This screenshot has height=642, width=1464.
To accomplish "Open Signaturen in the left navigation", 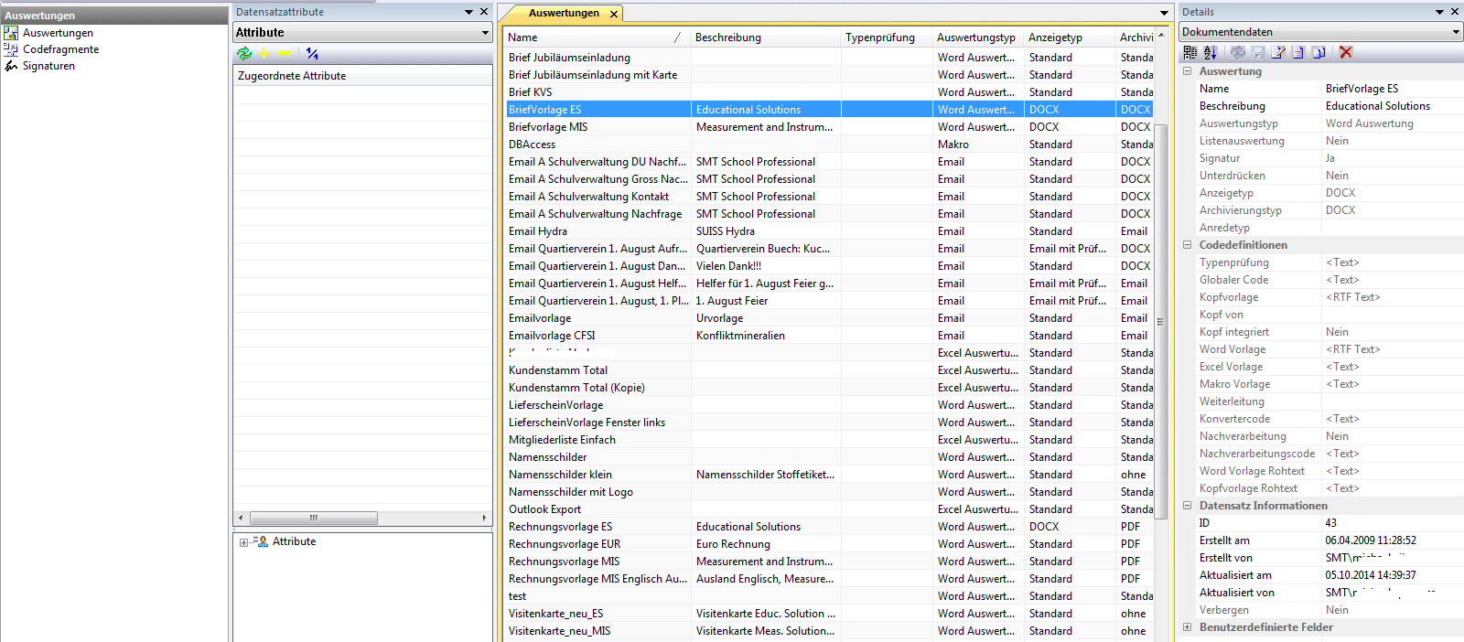I will coord(48,66).
